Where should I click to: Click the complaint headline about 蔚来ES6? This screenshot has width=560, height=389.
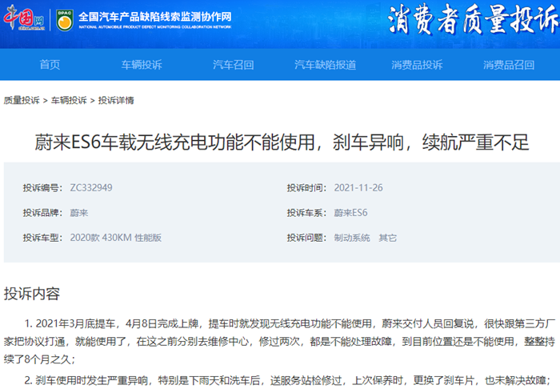pos(281,142)
